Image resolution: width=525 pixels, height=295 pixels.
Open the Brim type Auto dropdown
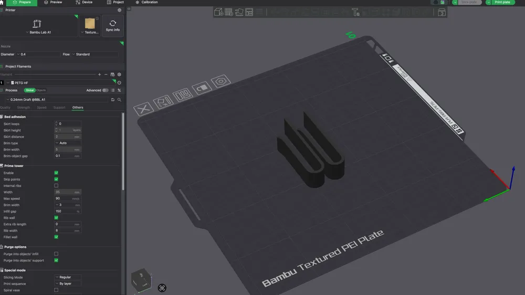68,143
